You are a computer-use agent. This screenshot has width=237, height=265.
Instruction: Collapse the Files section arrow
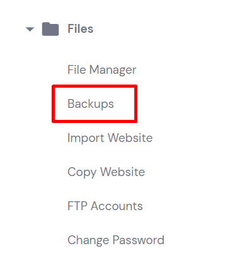30,29
